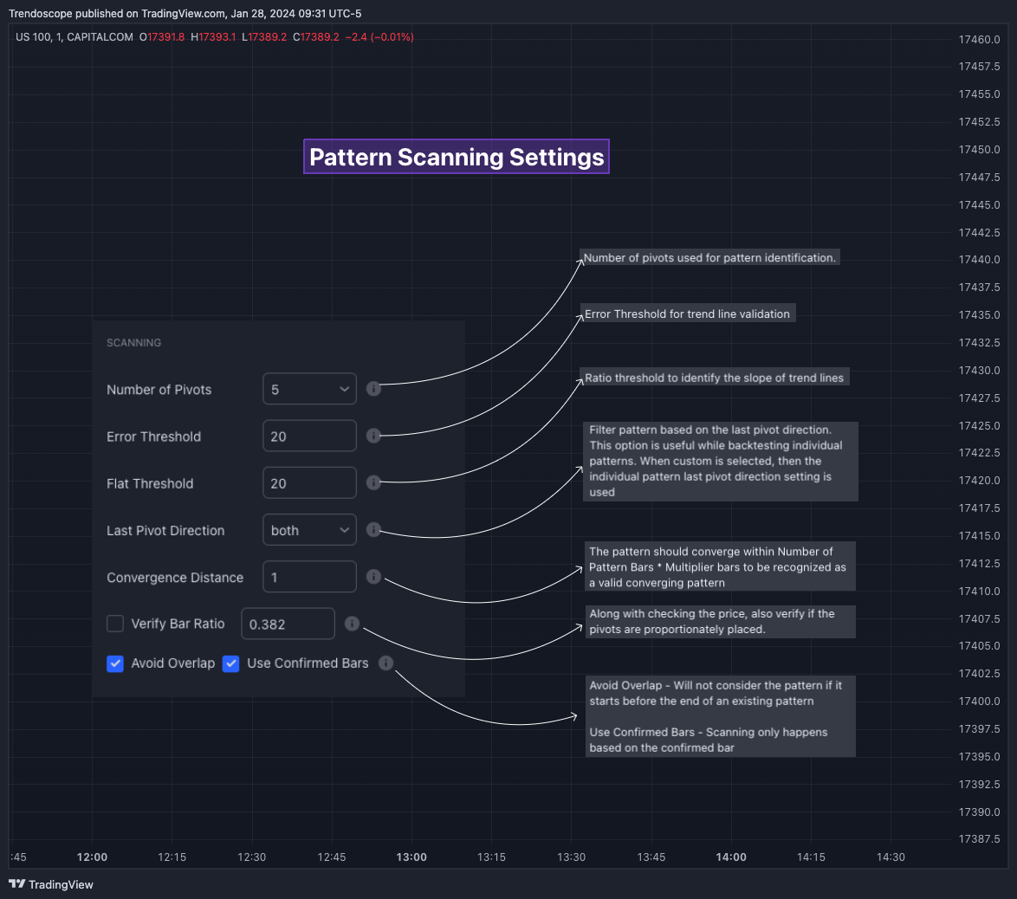Click the 17460.0 price axis label
The width and height of the screenshot is (1017, 899).
[x=980, y=39]
